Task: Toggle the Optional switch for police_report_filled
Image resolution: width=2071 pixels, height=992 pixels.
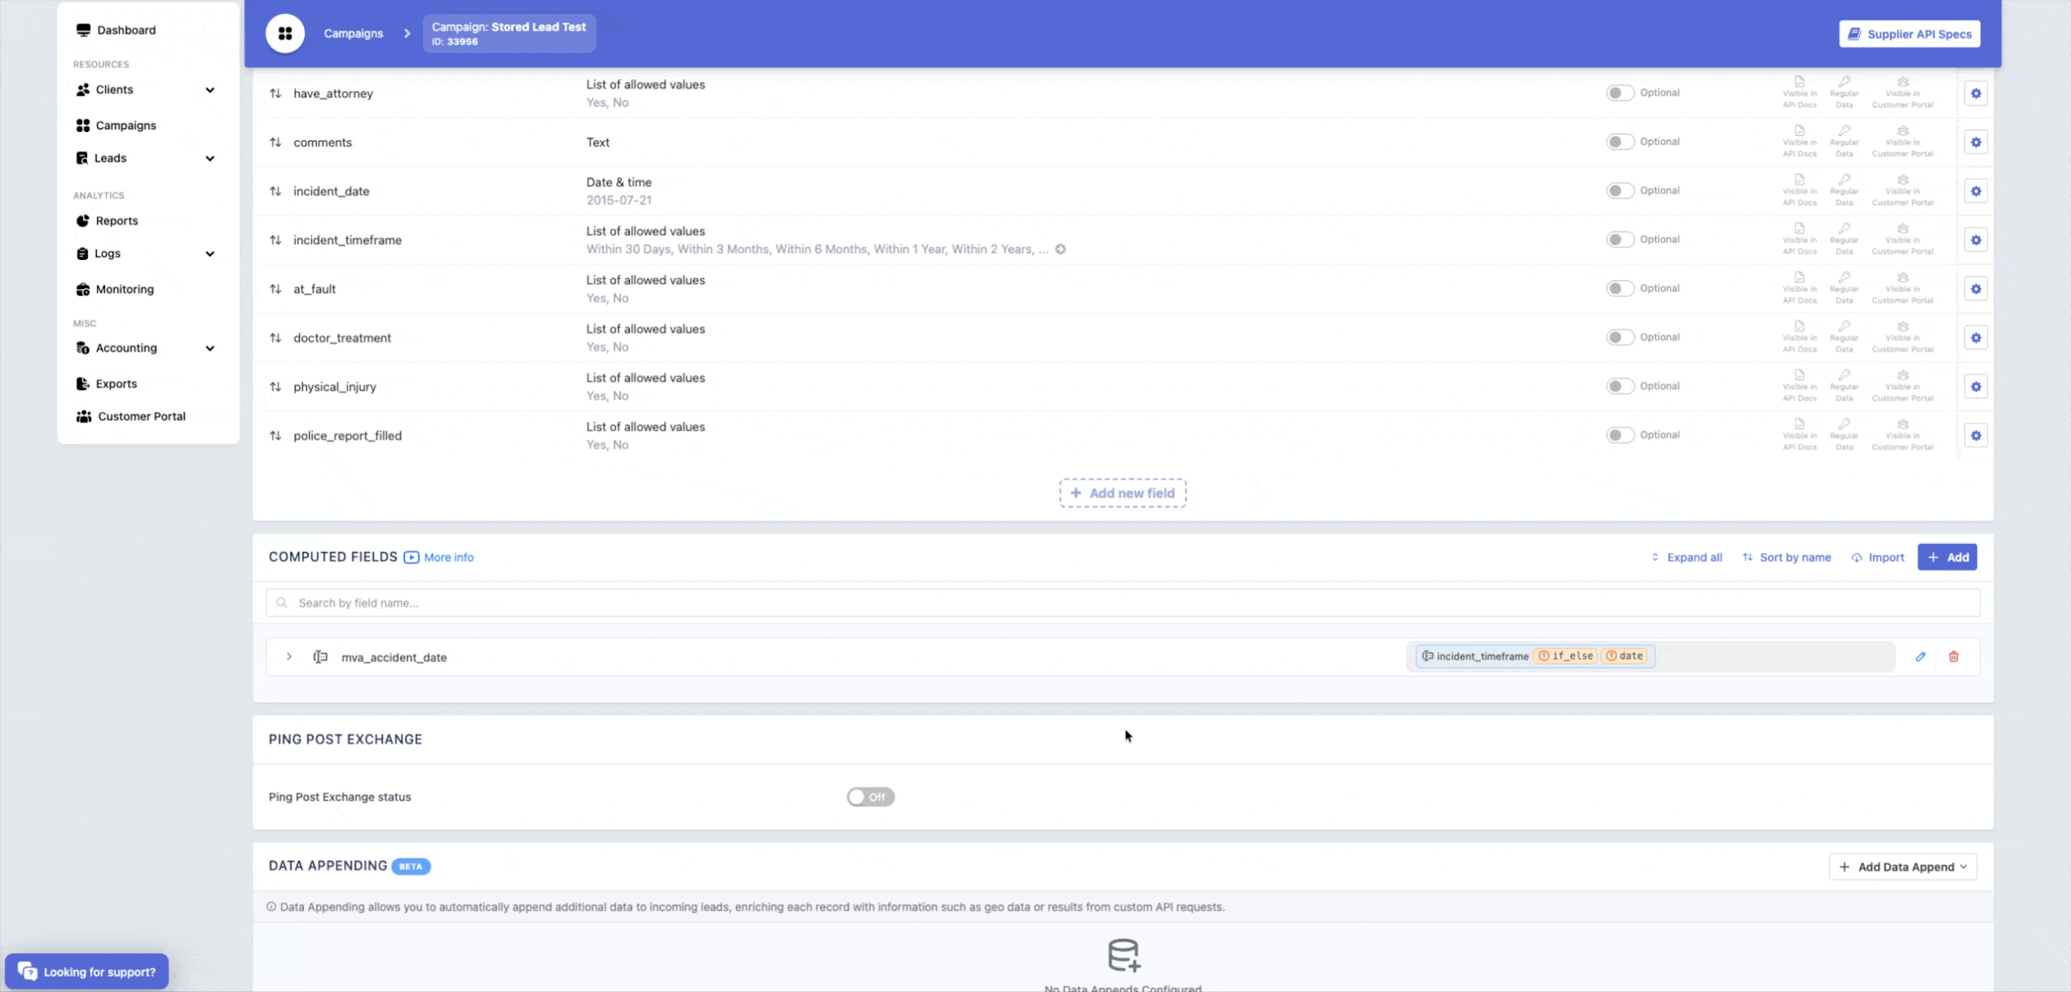Action: tap(1620, 435)
